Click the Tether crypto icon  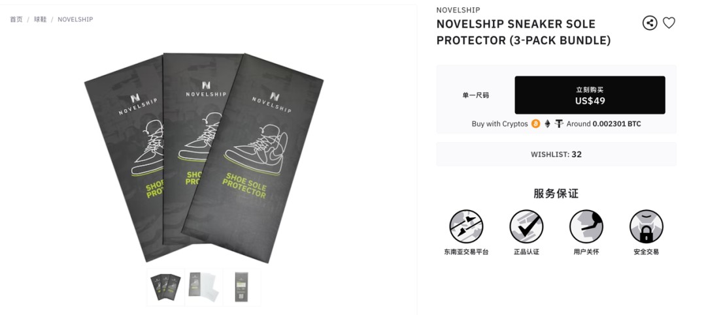(559, 123)
